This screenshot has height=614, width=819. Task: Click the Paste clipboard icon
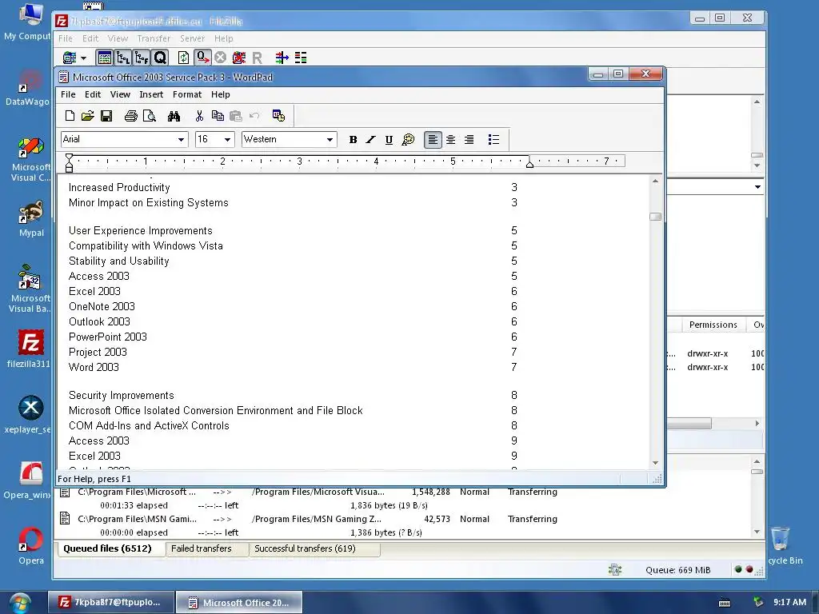pos(236,116)
